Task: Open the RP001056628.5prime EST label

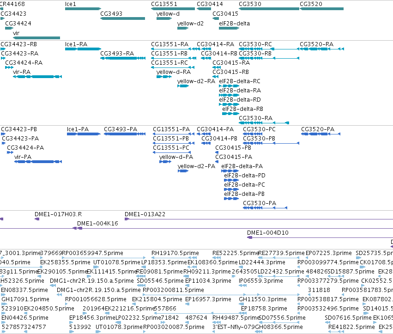Action: tap(96, 299)
